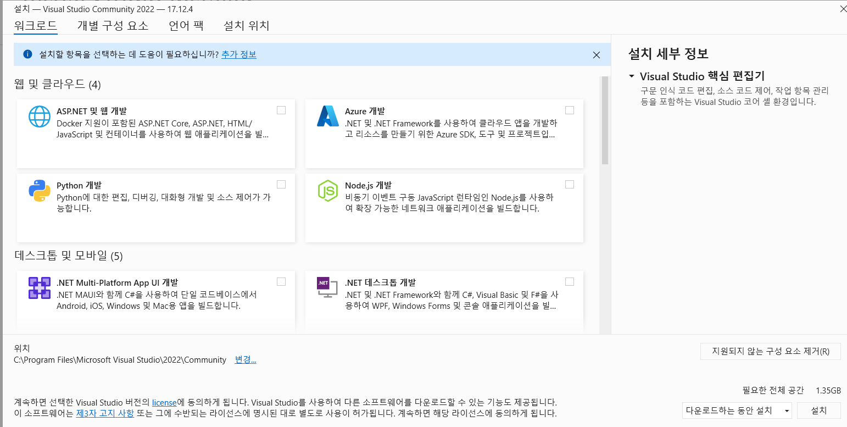Click the 데스크톱 및 모바일 (5) heading

[69, 256]
